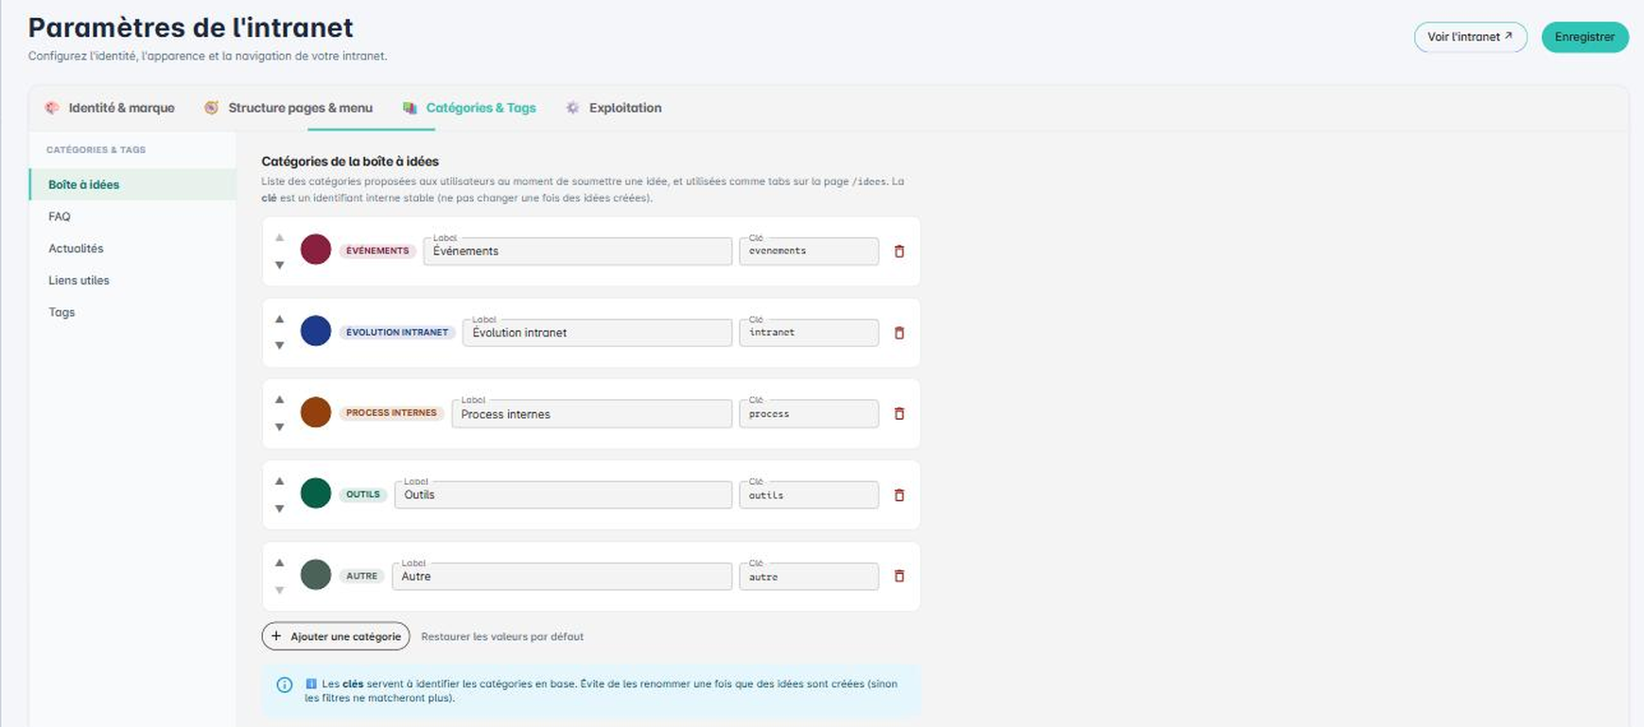Click the trash icon on Autre row
Viewport: 1644px width, 727px height.
tap(899, 577)
